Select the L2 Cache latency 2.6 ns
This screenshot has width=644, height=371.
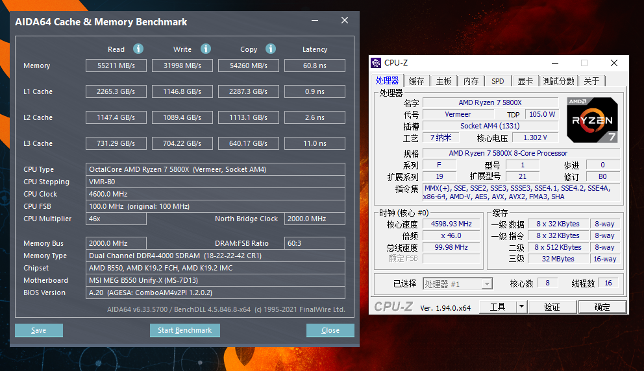click(x=315, y=117)
